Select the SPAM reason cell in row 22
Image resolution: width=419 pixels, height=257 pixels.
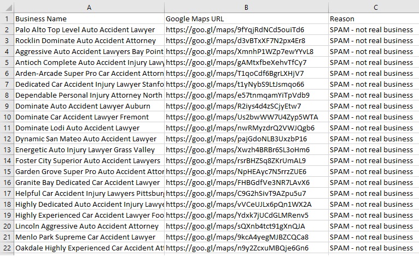pos(374,248)
